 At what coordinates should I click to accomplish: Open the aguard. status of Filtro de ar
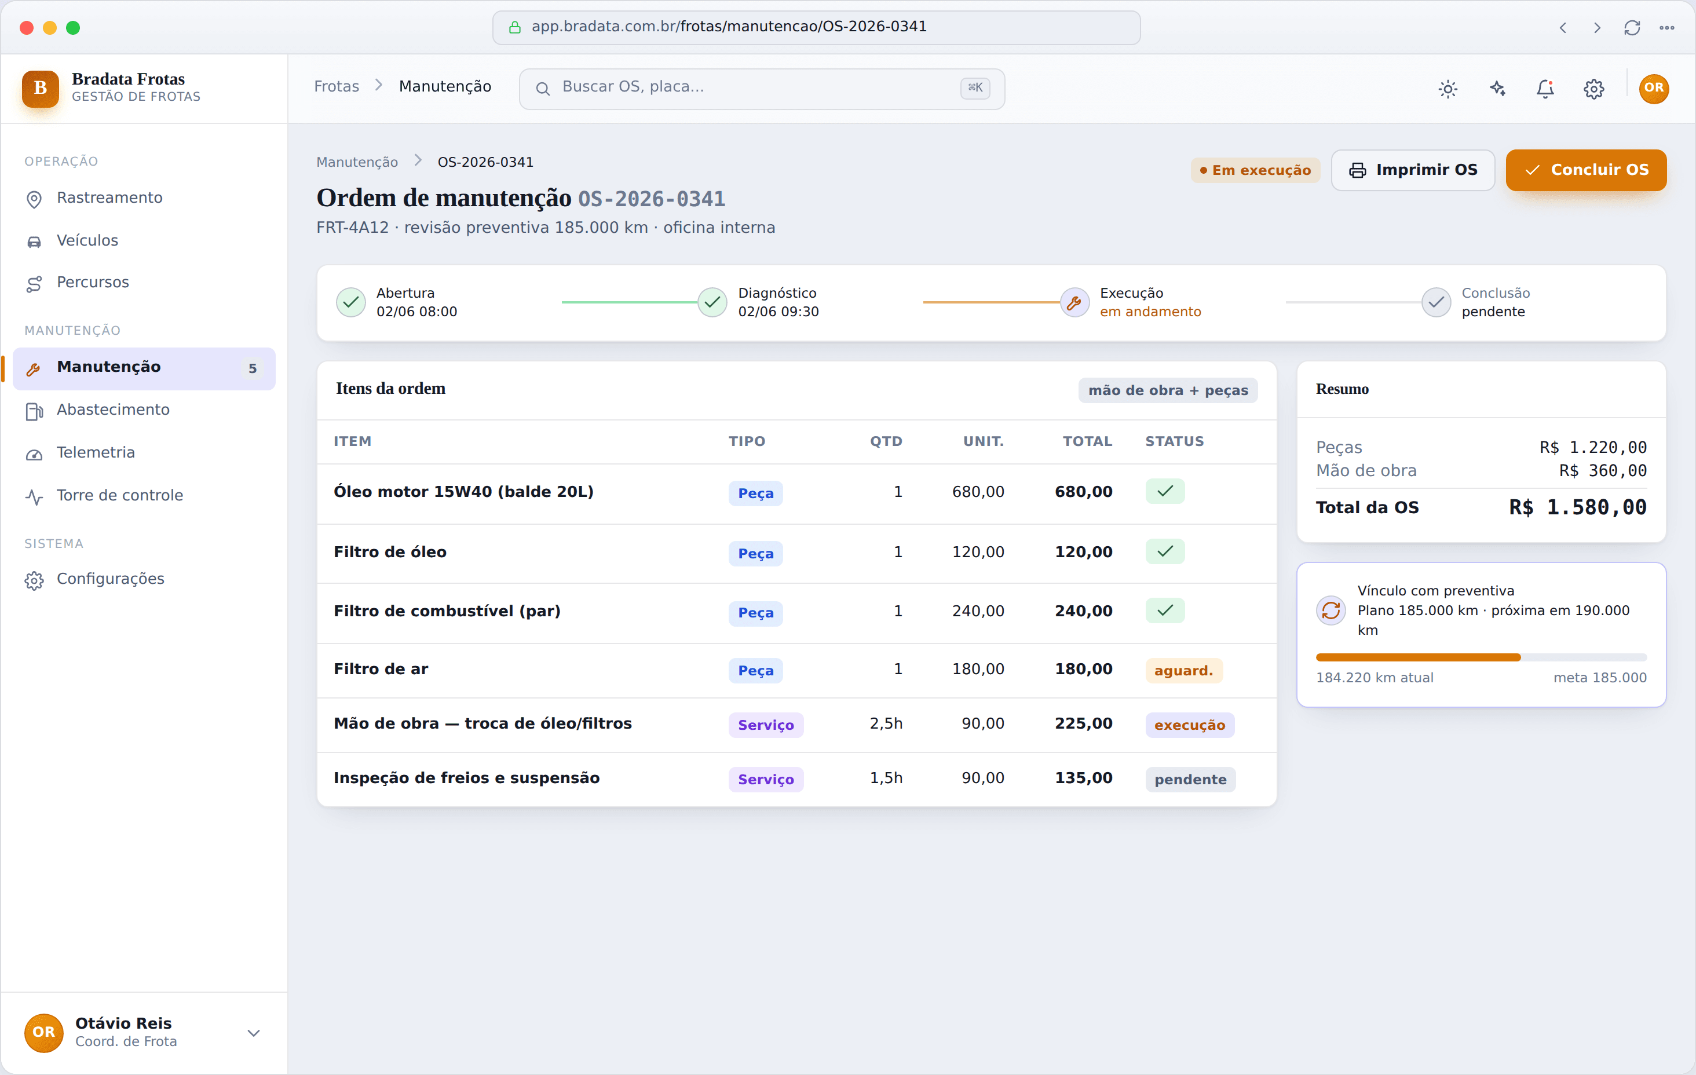[1184, 671]
